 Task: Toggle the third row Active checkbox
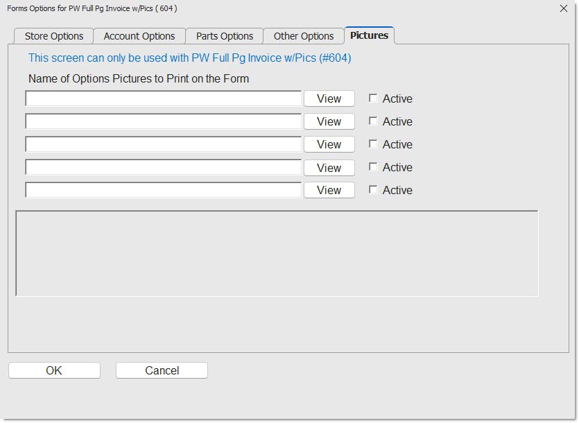point(373,144)
